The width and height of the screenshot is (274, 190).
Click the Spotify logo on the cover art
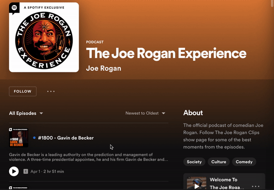[15, 8]
